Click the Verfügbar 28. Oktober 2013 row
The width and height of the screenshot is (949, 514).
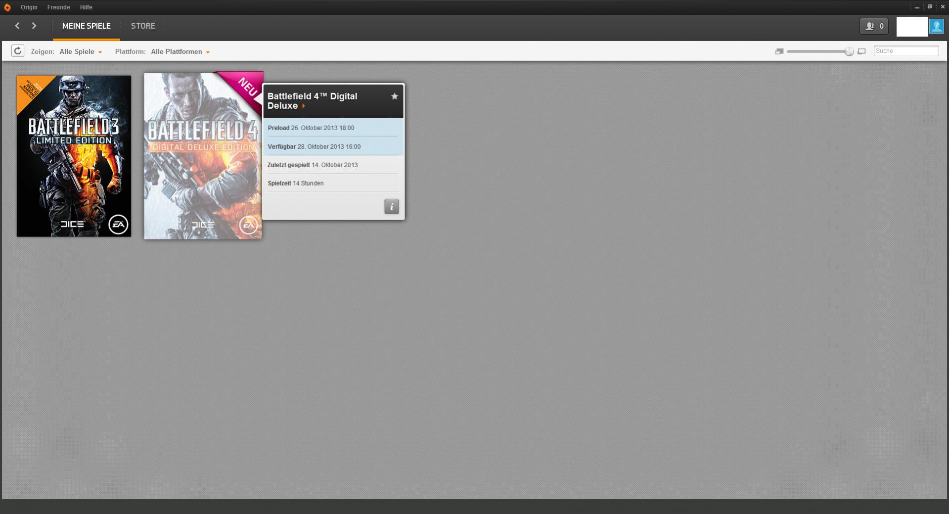333,146
